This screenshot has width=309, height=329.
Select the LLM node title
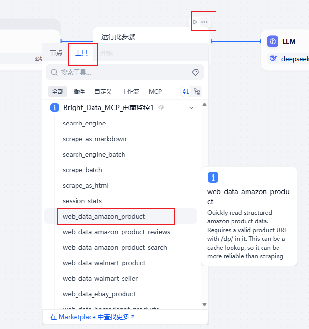pyautogui.click(x=289, y=41)
